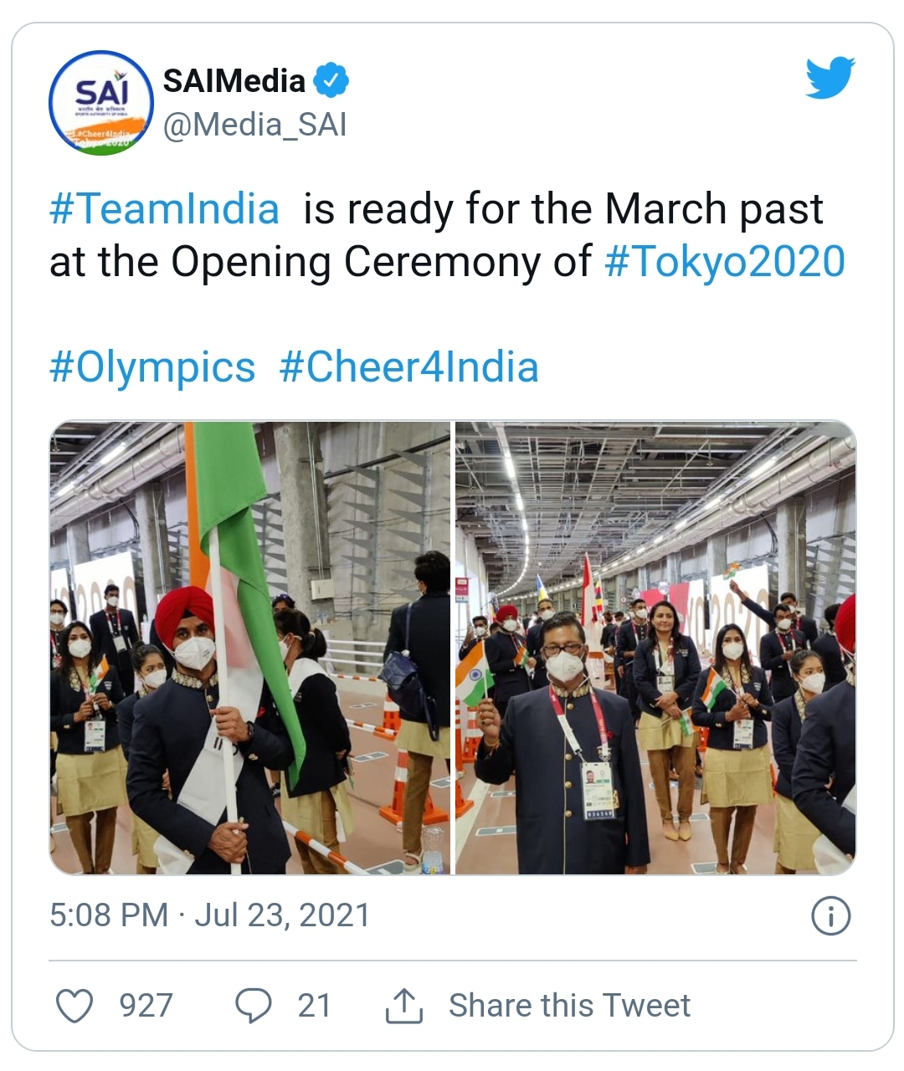Open the #TeamIndia hashtag
This screenshot has width=904, height=1071.
coord(164,208)
